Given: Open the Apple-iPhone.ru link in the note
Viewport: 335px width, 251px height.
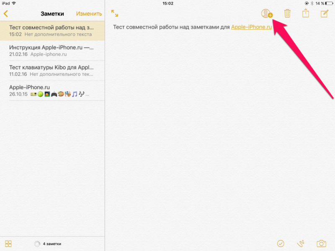Looking at the screenshot, I should click(252, 27).
